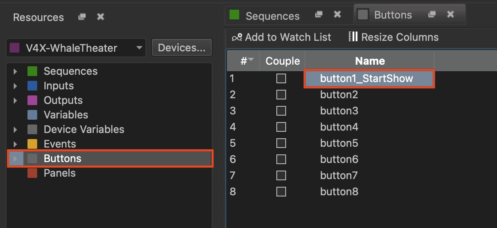Click the Variables icon in the Resources tree
The image size is (497, 228).
click(32, 115)
